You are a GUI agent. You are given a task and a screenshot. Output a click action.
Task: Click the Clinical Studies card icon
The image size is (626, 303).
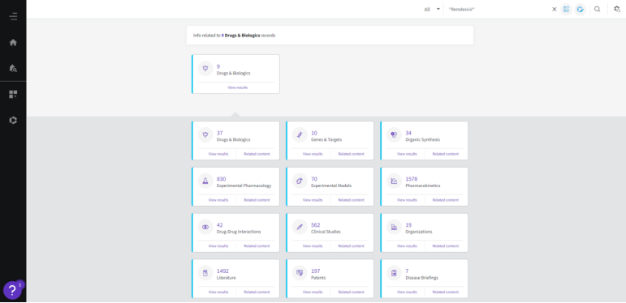tap(300, 227)
